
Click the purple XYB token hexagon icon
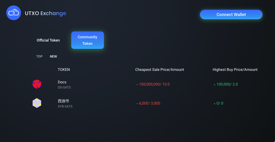click(x=37, y=103)
